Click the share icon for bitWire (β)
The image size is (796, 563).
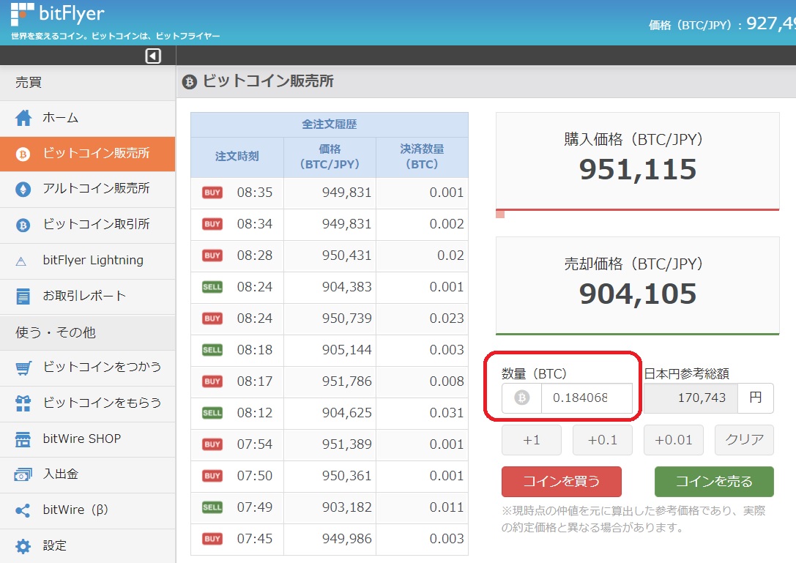(23, 510)
